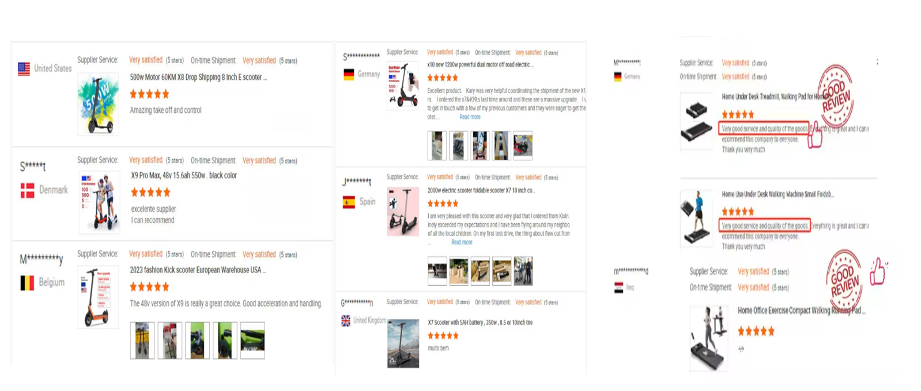Click the Spain flag icon
This screenshot has width=921, height=391.
(x=349, y=202)
